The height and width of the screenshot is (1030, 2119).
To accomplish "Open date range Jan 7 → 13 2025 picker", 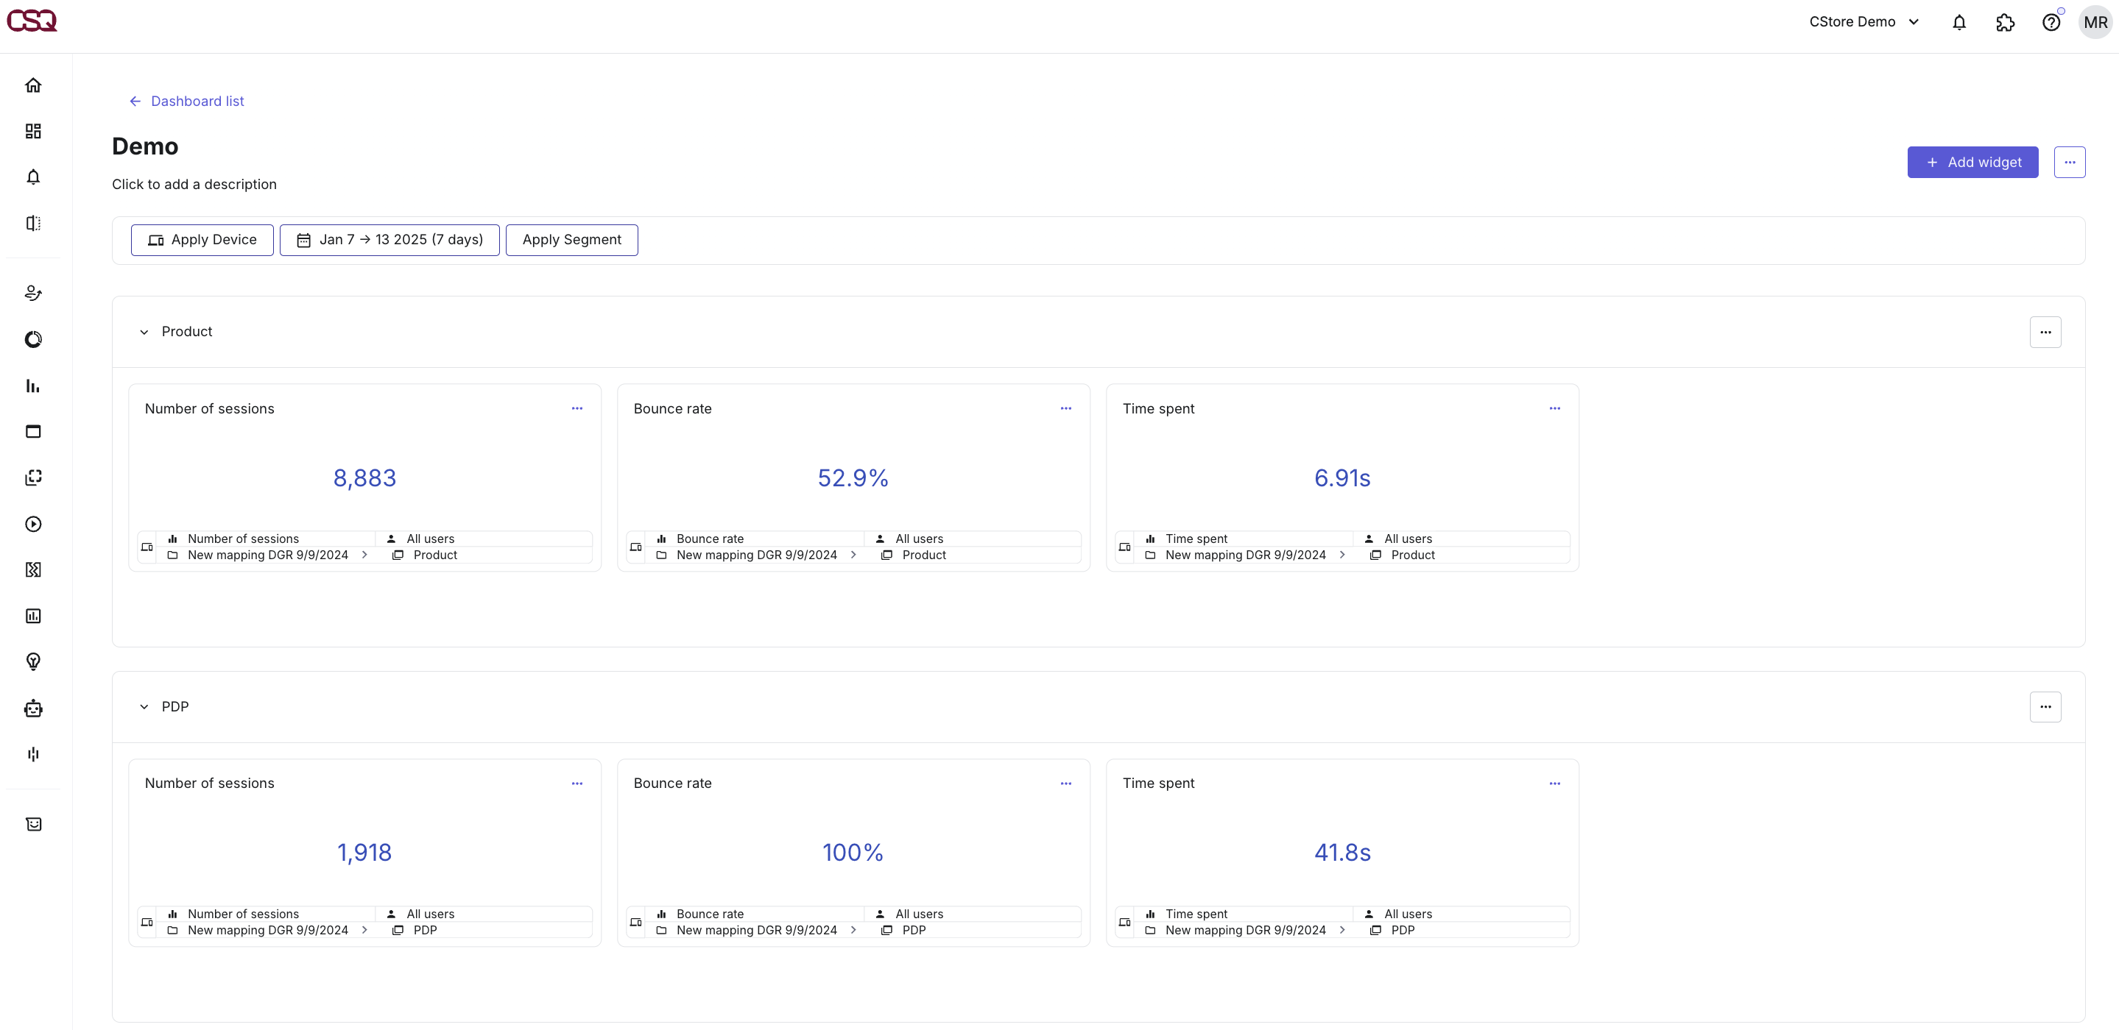I will (389, 240).
